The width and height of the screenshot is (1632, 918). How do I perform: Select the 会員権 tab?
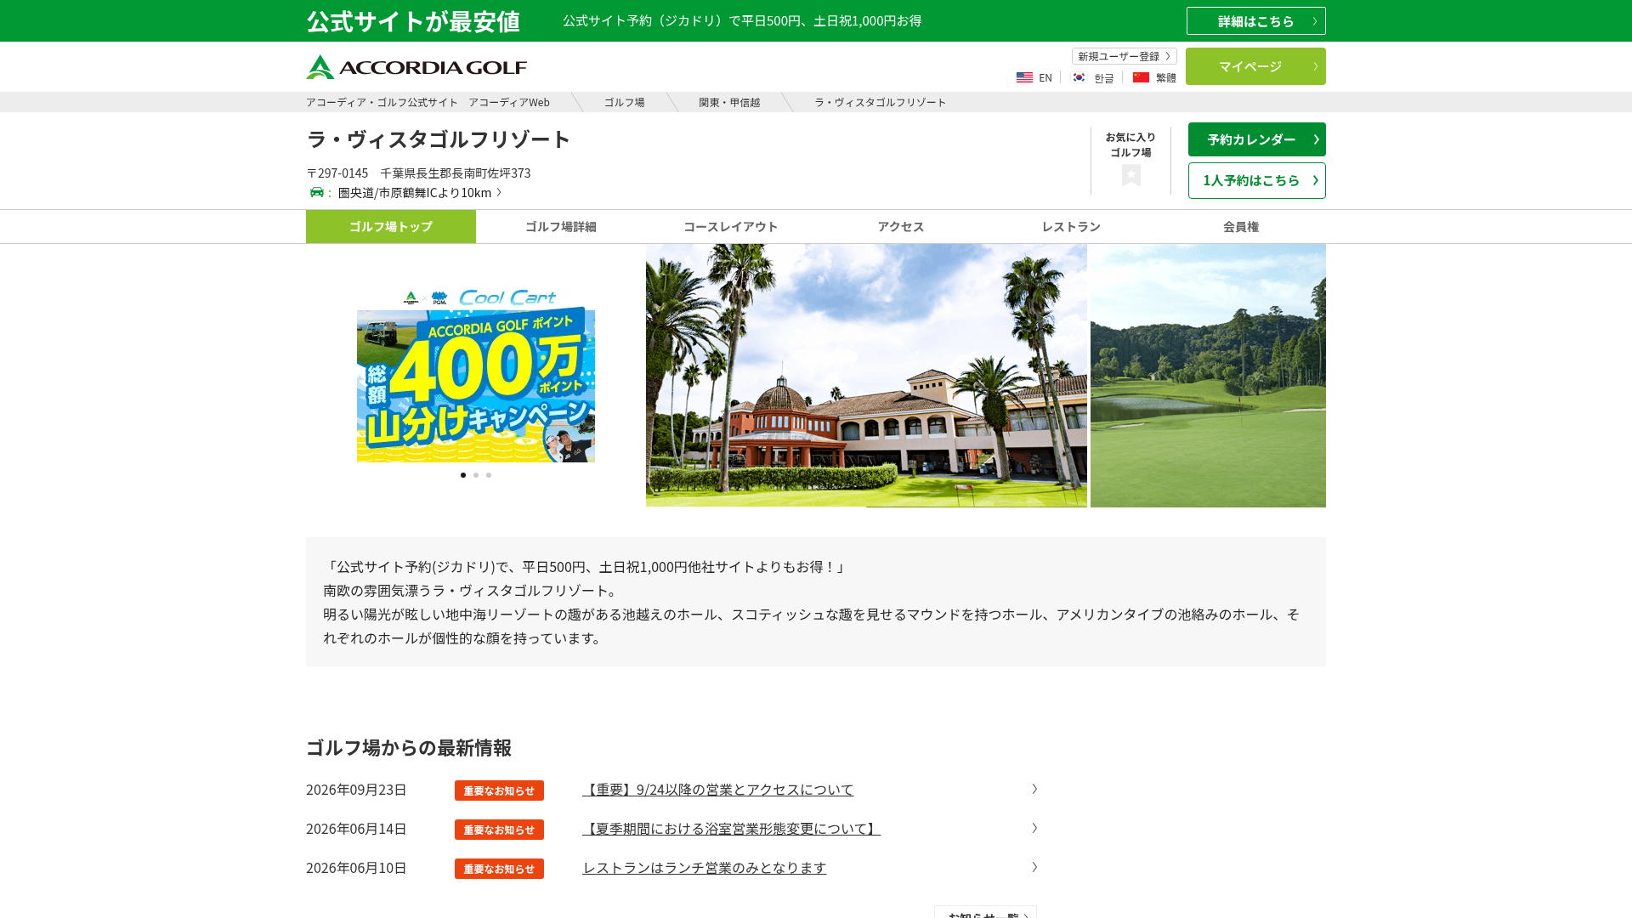click(1241, 227)
